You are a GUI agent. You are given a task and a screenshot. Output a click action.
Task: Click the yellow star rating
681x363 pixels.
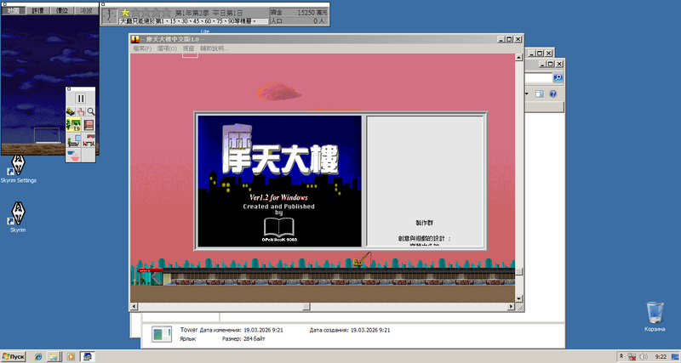tap(125, 13)
